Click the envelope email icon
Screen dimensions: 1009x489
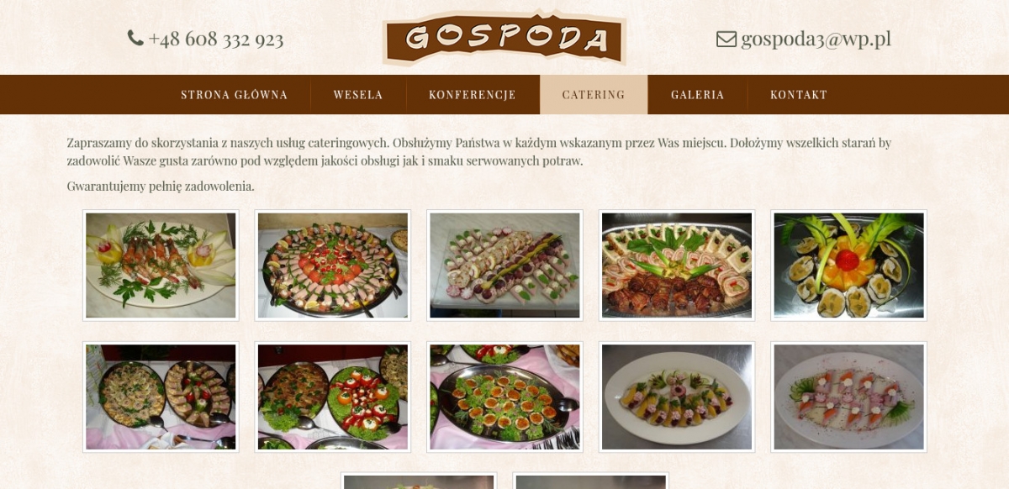[726, 39]
